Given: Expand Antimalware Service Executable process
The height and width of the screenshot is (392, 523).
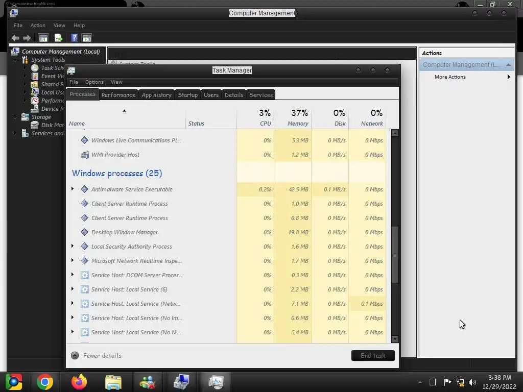Looking at the screenshot, I should coord(73,189).
